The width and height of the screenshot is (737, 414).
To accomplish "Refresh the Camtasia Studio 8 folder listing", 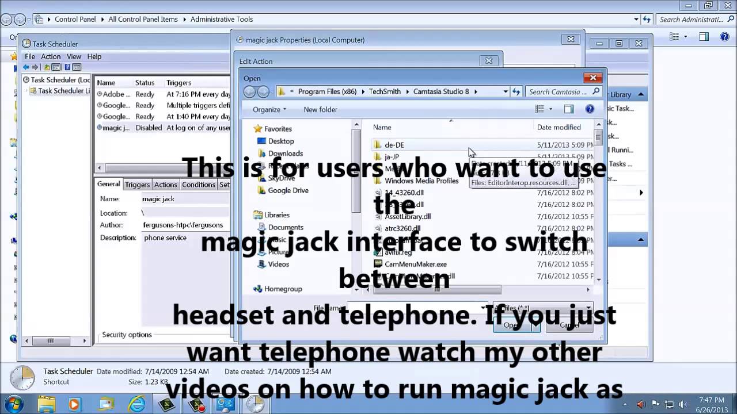I will pos(516,91).
